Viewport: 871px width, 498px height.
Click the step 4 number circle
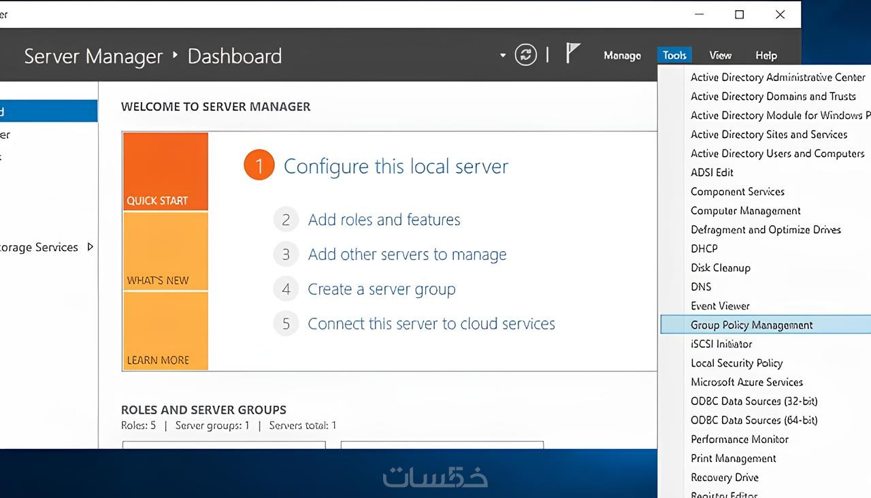tap(286, 289)
